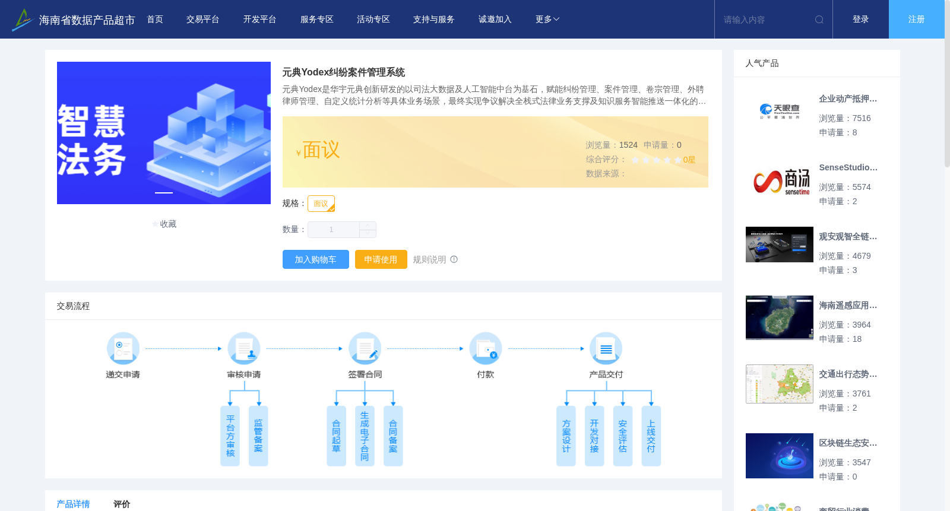Open the 开发平台 menu item
This screenshot has width=950, height=511.
point(259,20)
